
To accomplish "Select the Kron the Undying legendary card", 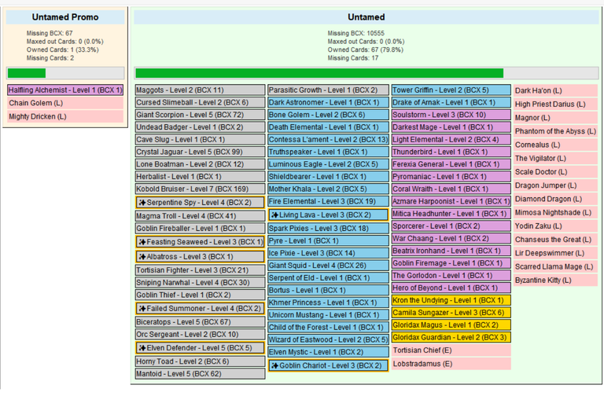I will point(451,300).
